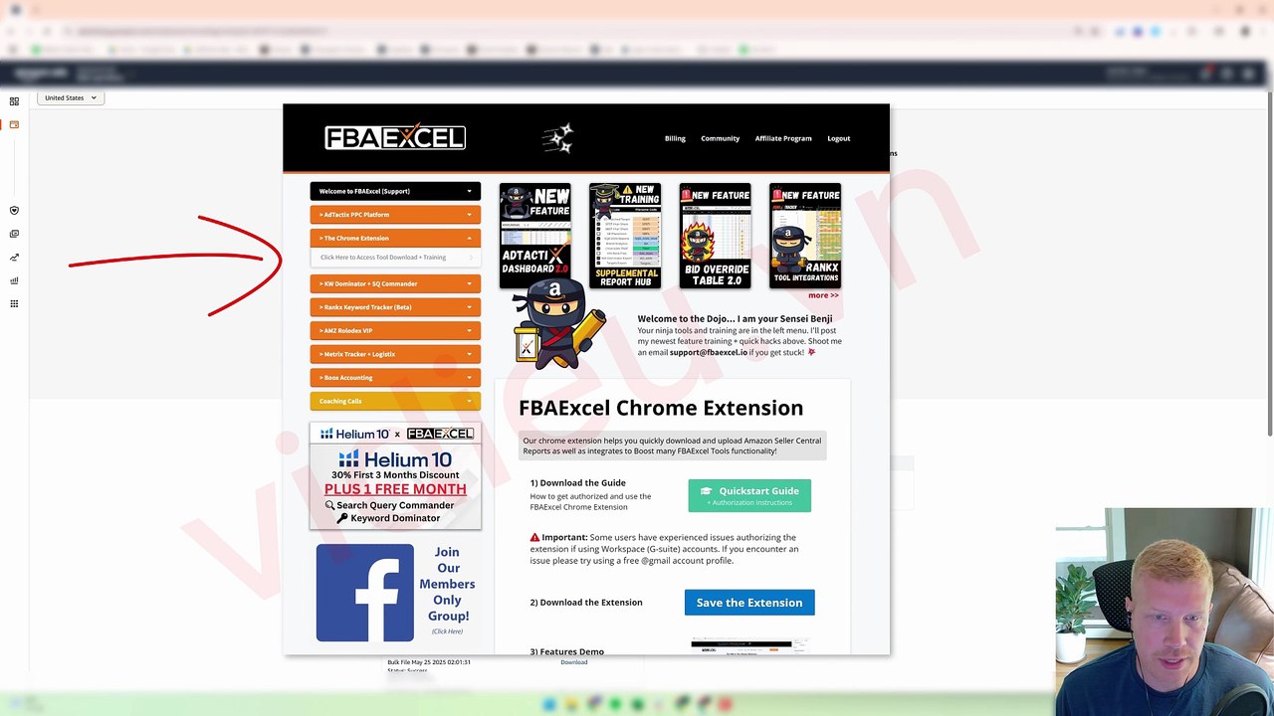Open the nine-dot apps grid icon

point(14,303)
